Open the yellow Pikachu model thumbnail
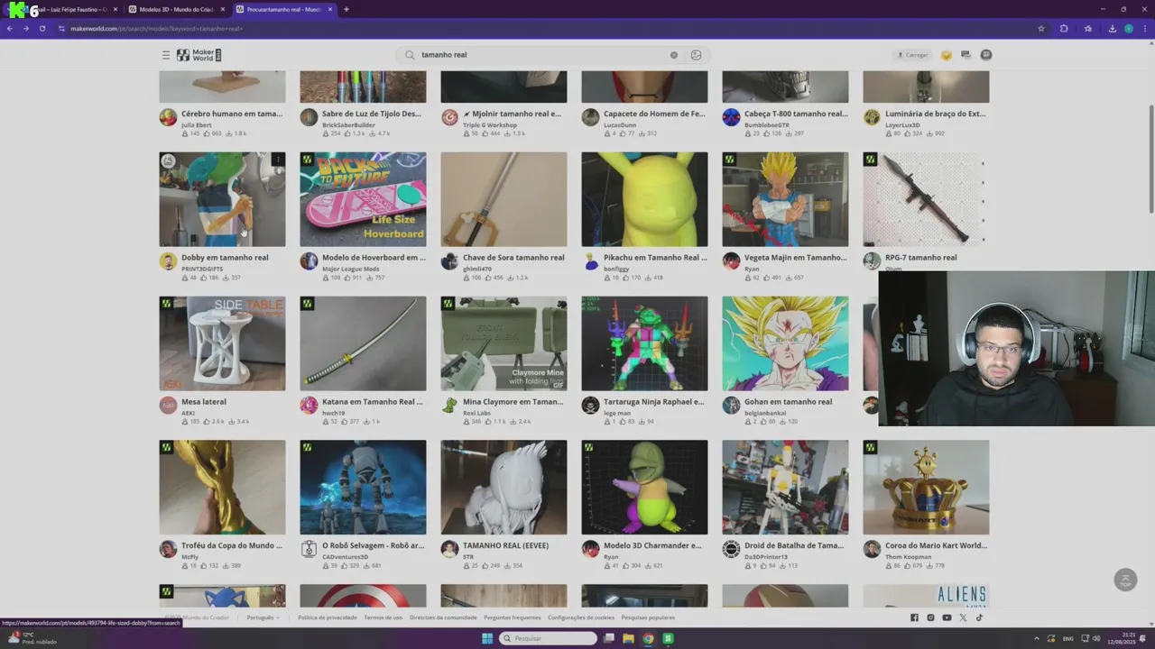 [x=644, y=199]
